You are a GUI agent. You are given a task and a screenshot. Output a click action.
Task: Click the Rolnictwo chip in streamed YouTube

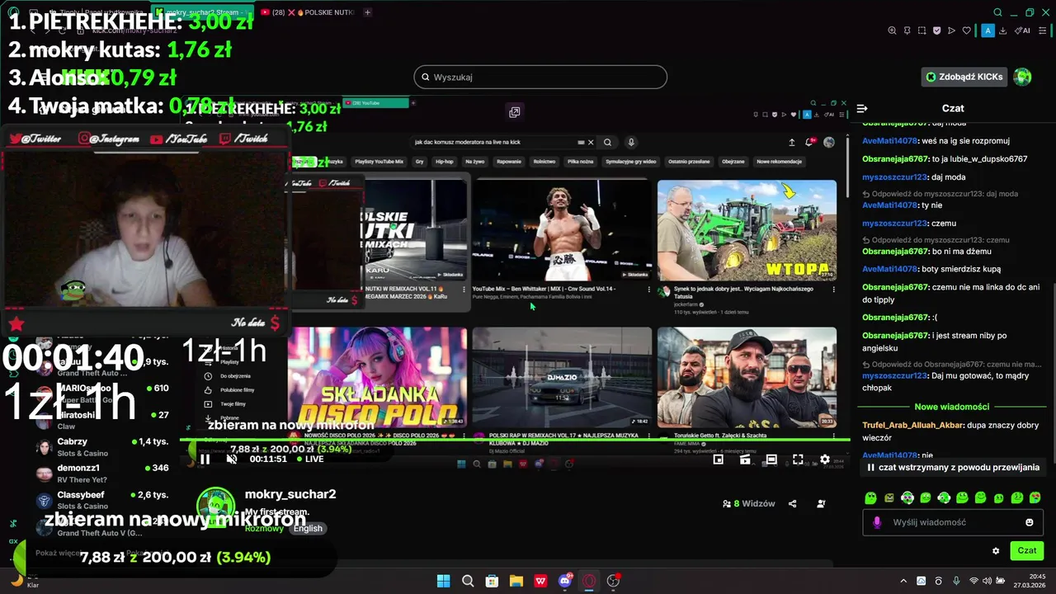[x=544, y=162]
